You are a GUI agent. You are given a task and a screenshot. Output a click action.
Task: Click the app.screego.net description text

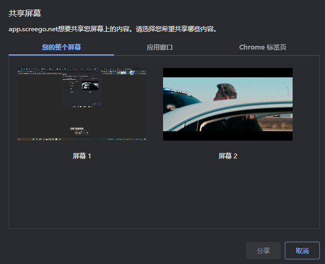point(113,29)
